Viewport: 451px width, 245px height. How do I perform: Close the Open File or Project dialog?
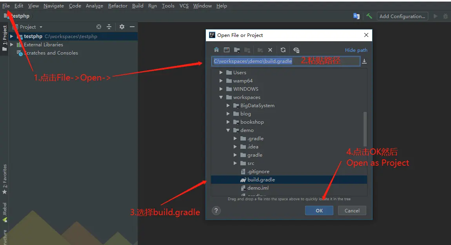(366, 35)
